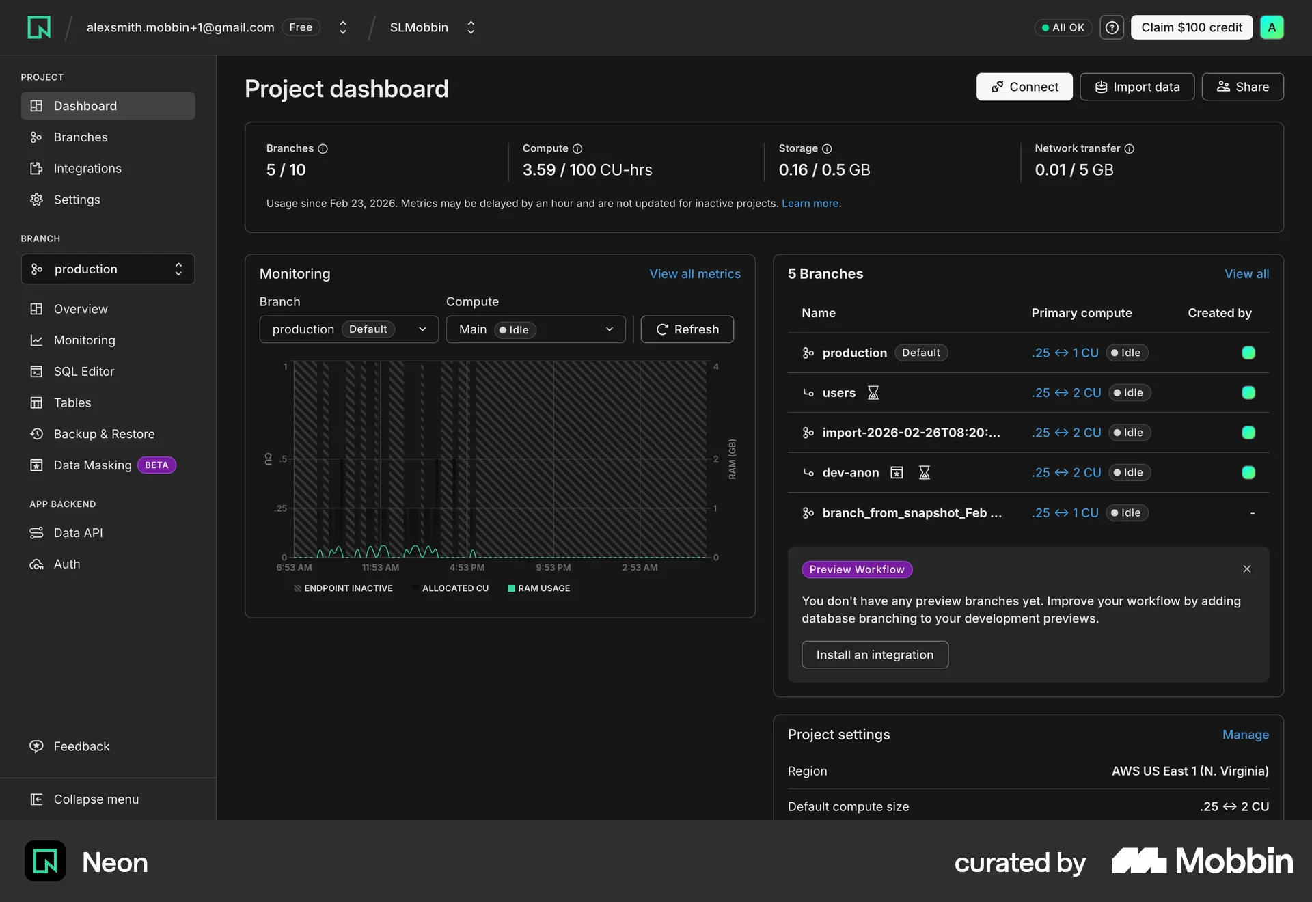This screenshot has width=1312, height=902.
Task: Click the data masking icon on dev-anon
Action: [897, 473]
